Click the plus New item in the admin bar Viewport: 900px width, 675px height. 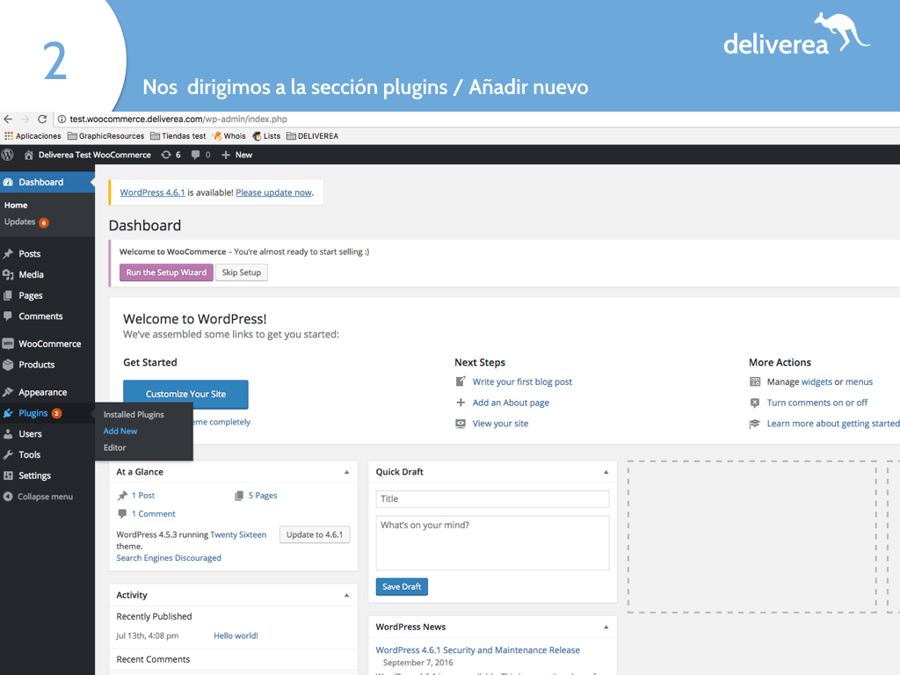[x=237, y=155]
